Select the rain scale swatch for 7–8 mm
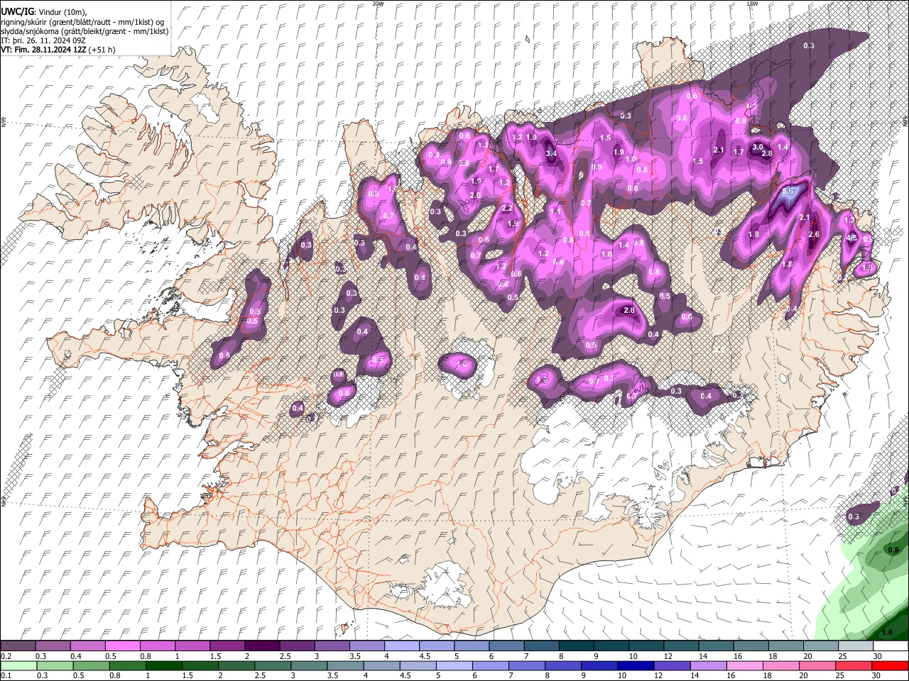This screenshot has width=909, height=681. (526, 666)
